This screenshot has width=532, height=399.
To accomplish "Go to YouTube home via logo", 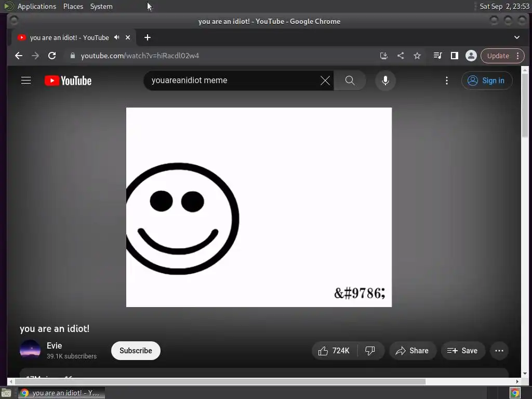I will [68, 81].
